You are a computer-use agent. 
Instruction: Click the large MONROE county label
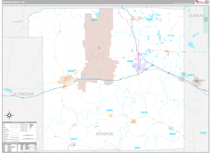[104, 134]
